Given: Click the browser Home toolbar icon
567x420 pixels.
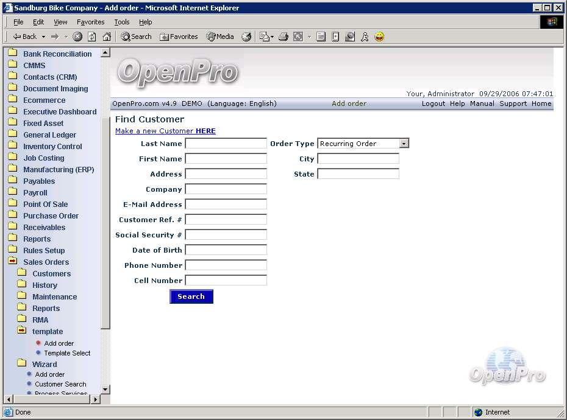Looking at the screenshot, I should coord(107,37).
